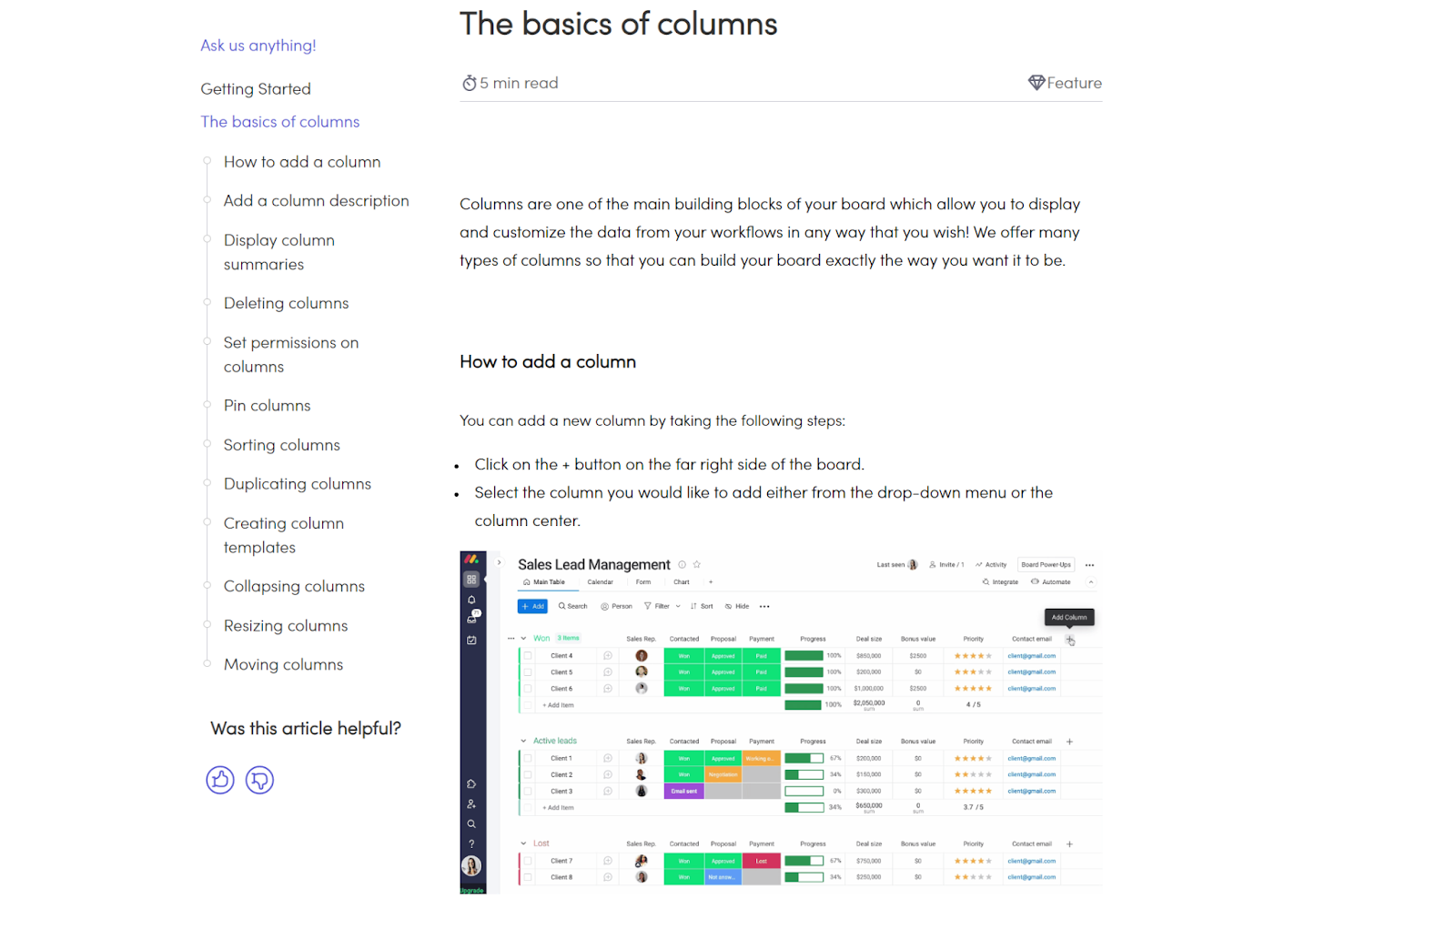Click thumbs down for article helpfulness
Viewport: 1456px width, 929px height.
[258, 780]
